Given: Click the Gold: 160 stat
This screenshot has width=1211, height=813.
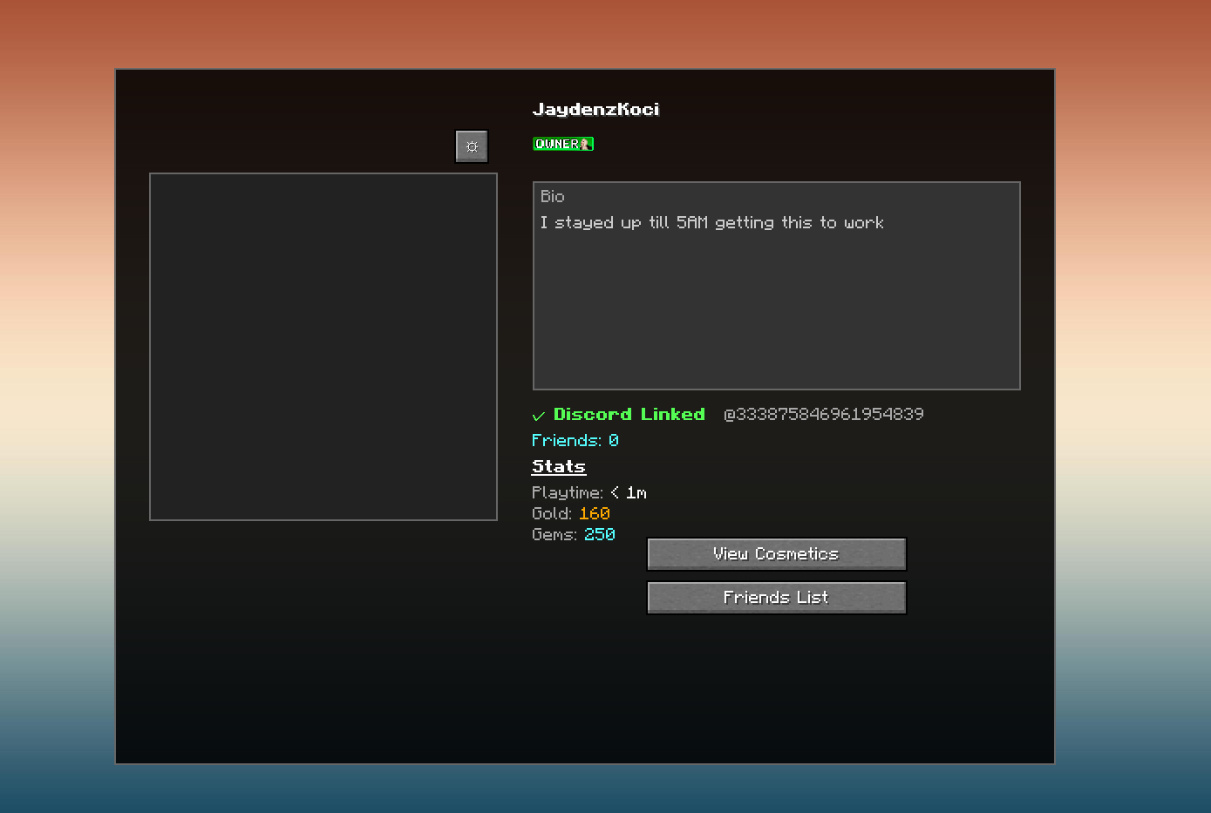Looking at the screenshot, I should (x=571, y=514).
